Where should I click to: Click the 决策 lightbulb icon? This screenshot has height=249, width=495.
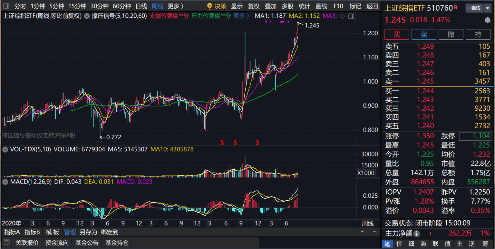click(209, 6)
